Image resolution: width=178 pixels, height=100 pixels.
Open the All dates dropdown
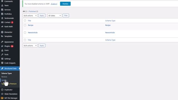(55, 16)
